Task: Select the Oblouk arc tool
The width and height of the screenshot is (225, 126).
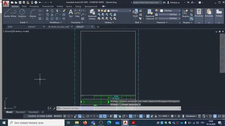Action: 33,13
